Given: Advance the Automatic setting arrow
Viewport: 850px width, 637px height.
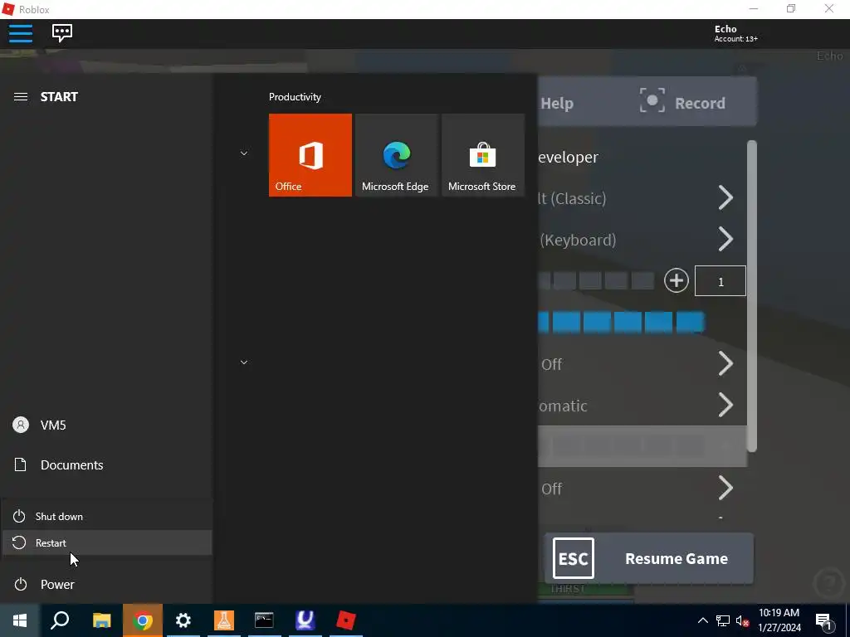Looking at the screenshot, I should tap(725, 405).
